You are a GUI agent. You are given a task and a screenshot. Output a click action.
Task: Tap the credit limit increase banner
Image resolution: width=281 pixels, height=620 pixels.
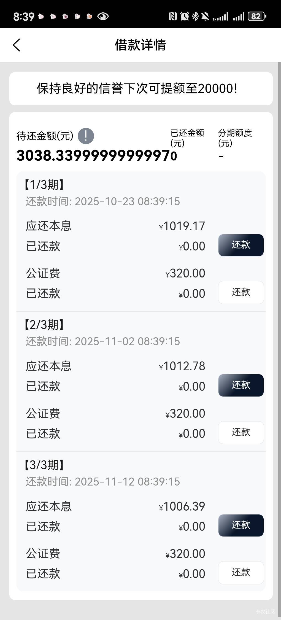pyautogui.click(x=141, y=89)
